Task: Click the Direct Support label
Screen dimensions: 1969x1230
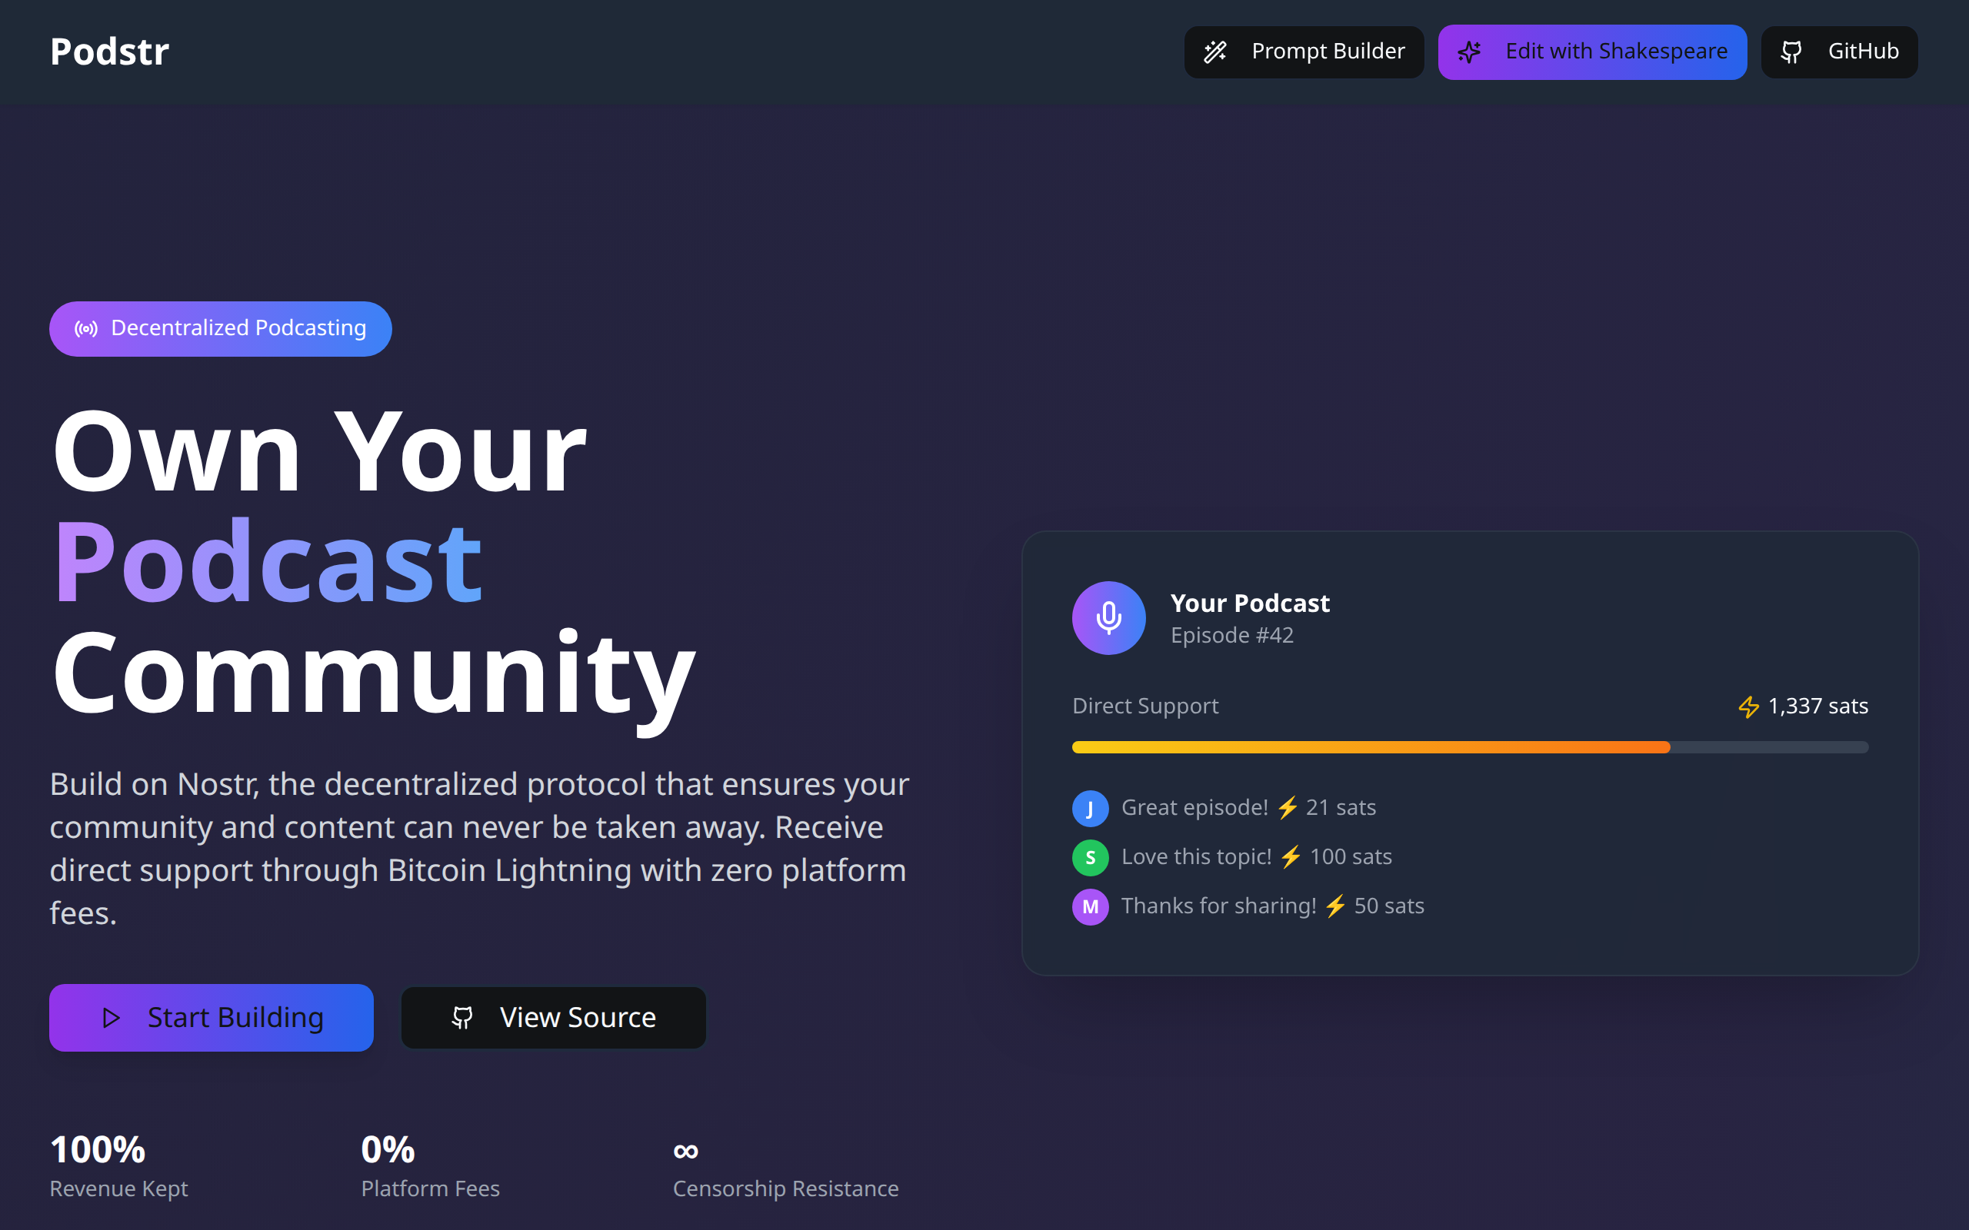Action: coord(1144,706)
